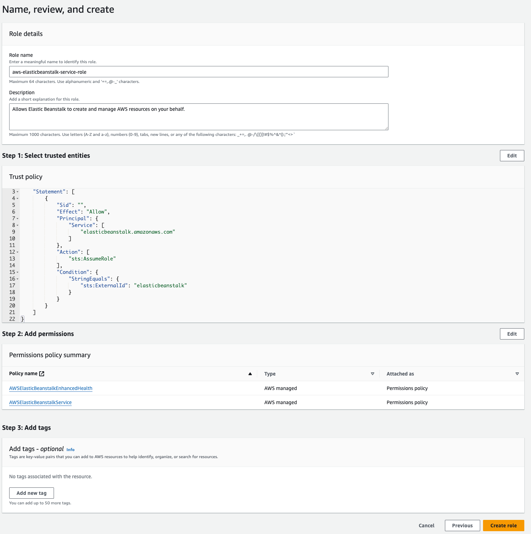
Task: Click the Description text area
Action: (199, 117)
